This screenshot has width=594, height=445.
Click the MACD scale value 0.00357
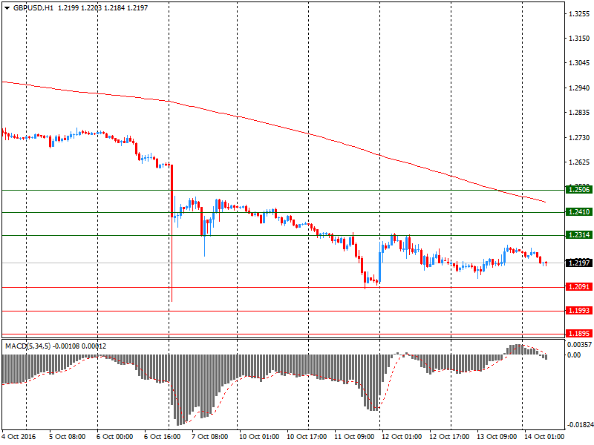579,345
